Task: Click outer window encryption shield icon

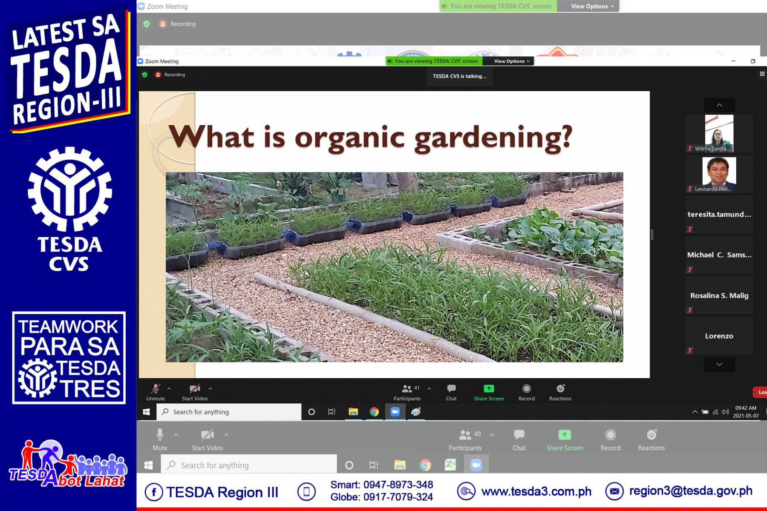Action: pyautogui.click(x=147, y=24)
